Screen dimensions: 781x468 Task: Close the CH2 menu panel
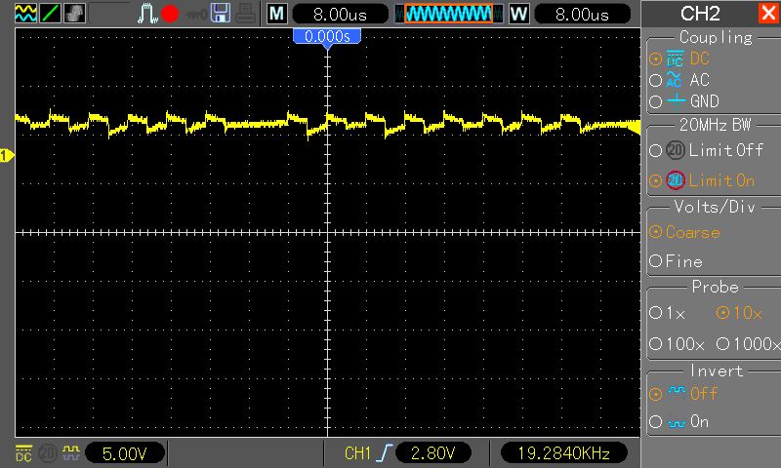click(x=767, y=14)
